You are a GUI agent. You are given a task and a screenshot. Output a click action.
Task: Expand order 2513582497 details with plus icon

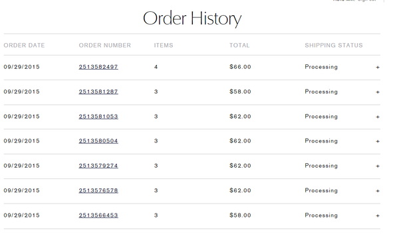378,67
